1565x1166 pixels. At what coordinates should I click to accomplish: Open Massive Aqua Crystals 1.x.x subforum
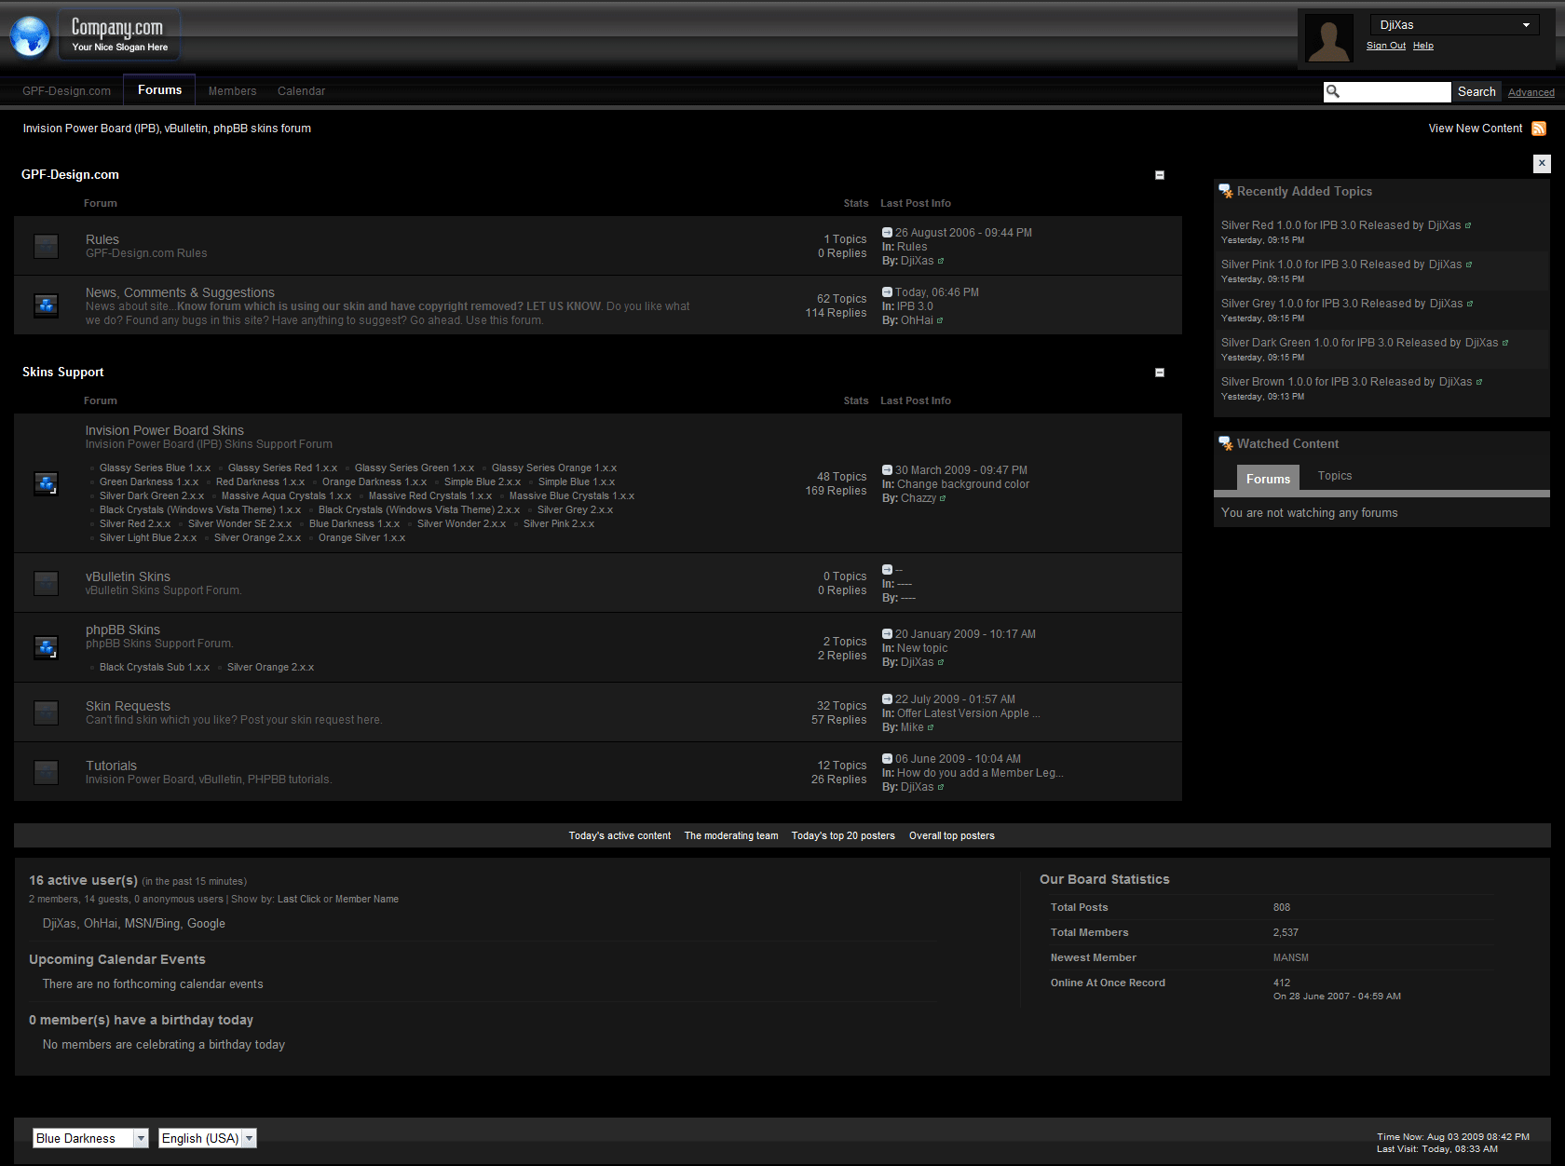[286, 495]
